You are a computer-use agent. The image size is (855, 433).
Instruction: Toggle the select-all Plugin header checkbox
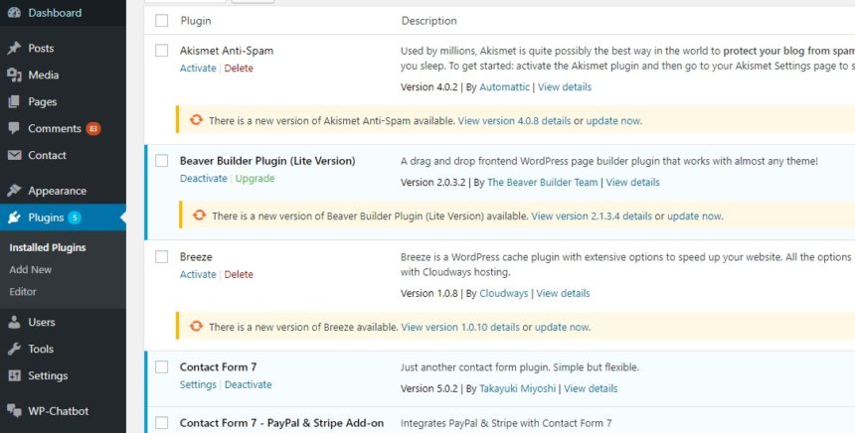coord(161,21)
